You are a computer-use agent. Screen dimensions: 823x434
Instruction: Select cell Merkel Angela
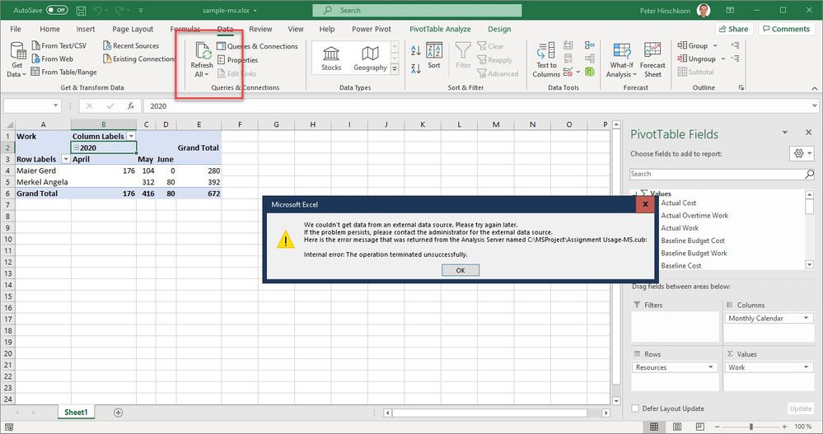[x=43, y=182]
